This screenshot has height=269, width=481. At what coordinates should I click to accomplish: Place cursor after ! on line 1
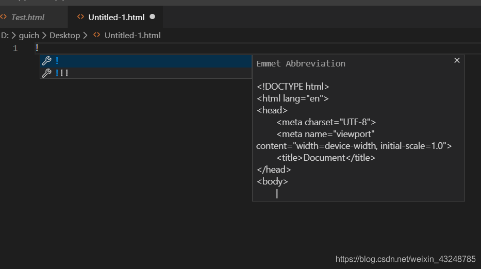tap(39, 48)
